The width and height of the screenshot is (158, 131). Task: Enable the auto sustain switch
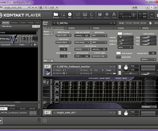pos(118,53)
